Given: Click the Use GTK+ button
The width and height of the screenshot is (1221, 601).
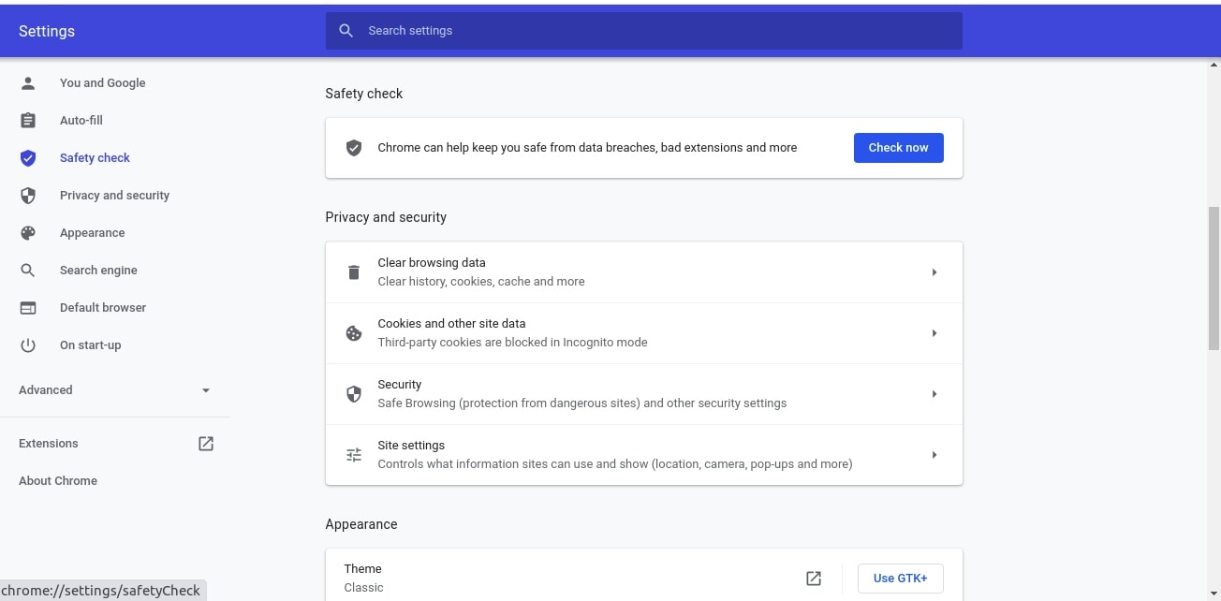Looking at the screenshot, I should 900,579.
